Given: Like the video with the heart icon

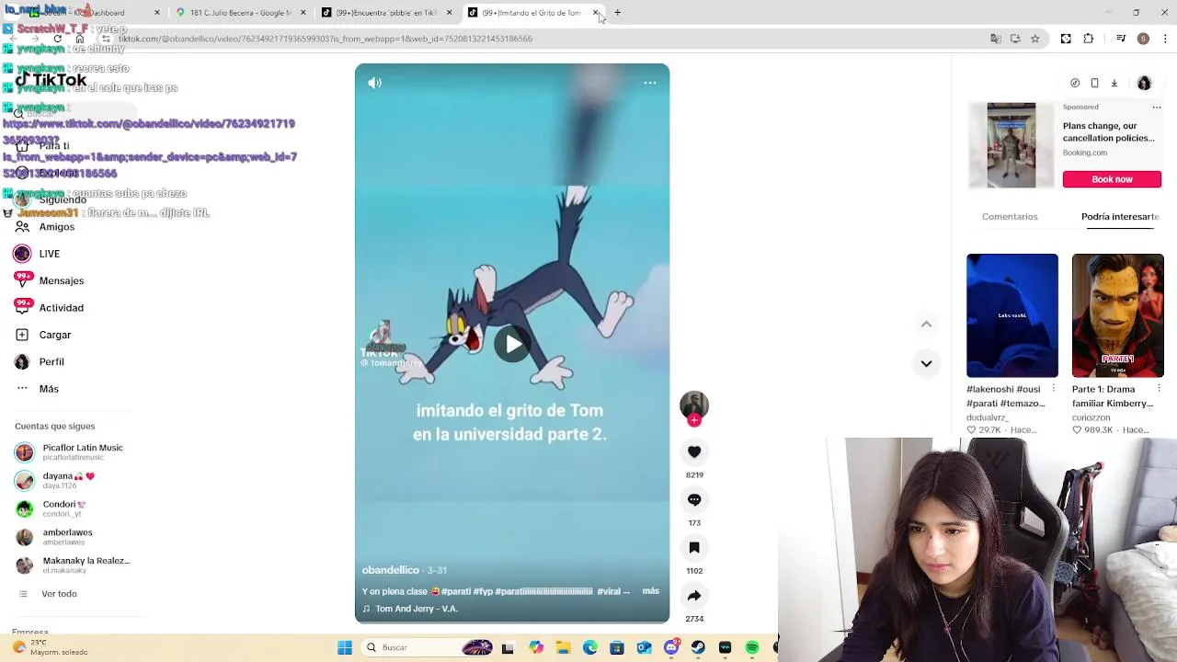Looking at the screenshot, I should [x=694, y=451].
